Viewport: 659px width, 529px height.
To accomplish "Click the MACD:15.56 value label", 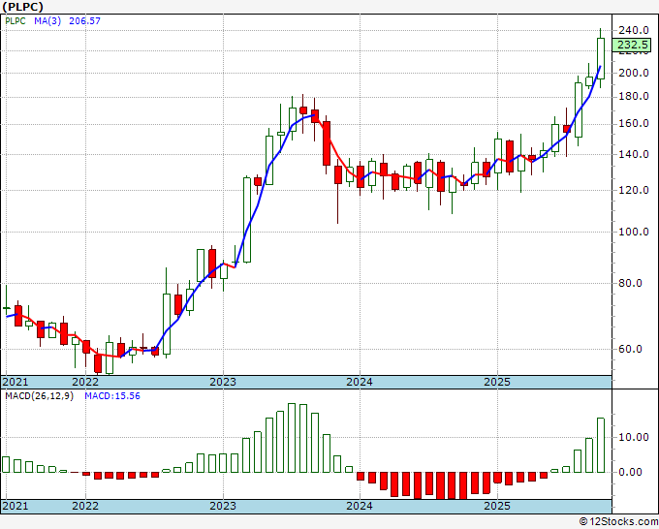I will (x=112, y=396).
